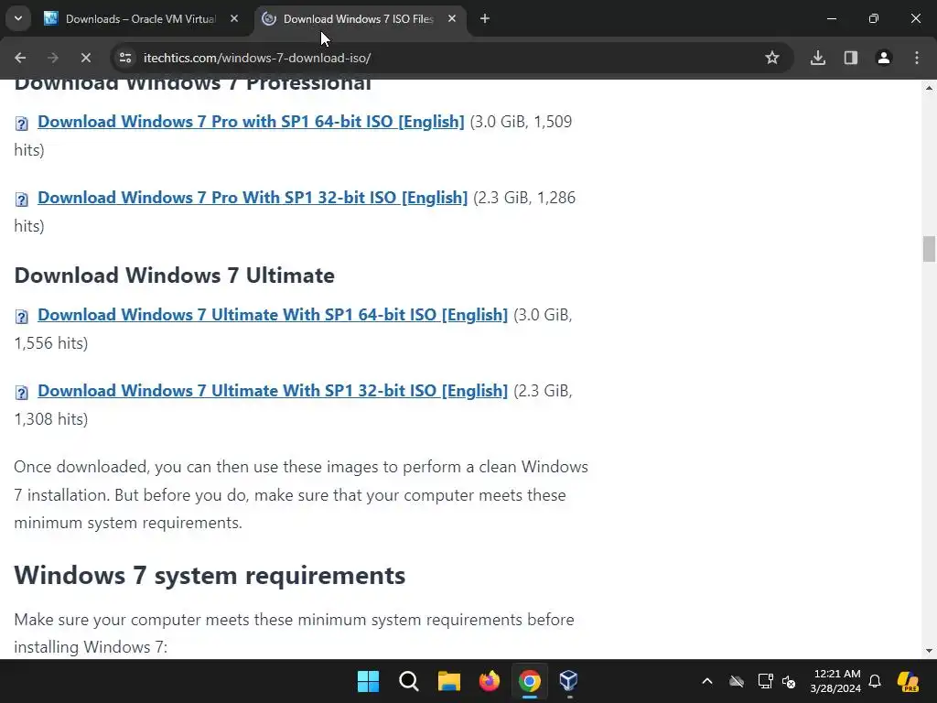
Task: Click scrollbar down arrow
Action: click(929, 651)
